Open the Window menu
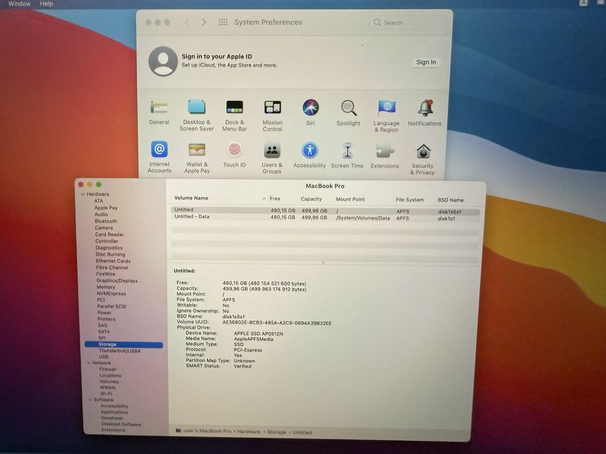The height and width of the screenshot is (454, 606). (x=19, y=4)
